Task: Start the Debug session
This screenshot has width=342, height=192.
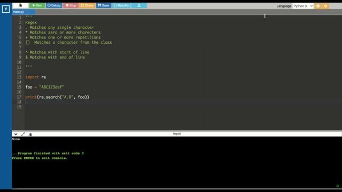Action: click(x=54, y=5)
